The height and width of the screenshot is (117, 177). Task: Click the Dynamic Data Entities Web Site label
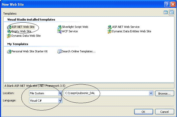coord(132,31)
